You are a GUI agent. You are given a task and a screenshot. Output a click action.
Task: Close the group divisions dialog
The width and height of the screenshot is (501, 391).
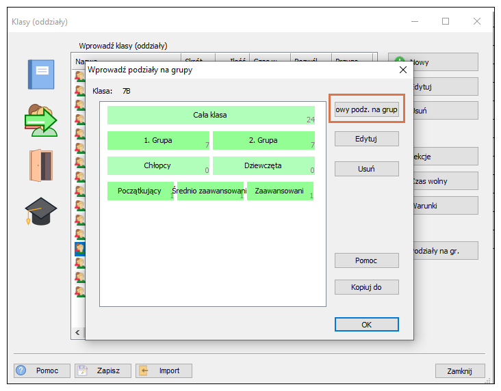pyautogui.click(x=403, y=70)
